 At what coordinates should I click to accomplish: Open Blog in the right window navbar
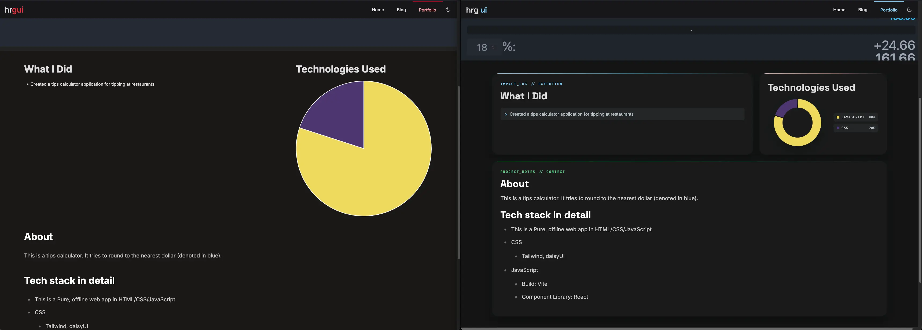pyautogui.click(x=863, y=10)
